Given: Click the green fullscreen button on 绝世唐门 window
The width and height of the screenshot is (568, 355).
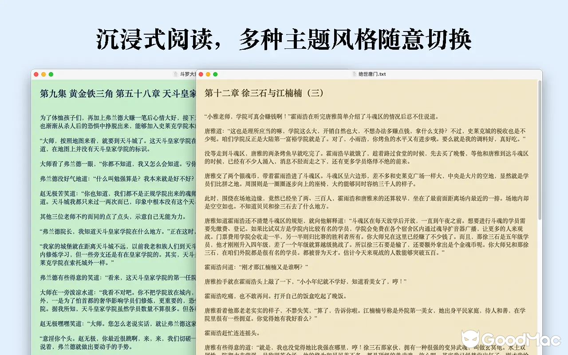Looking at the screenshot, I should [216, 74].
